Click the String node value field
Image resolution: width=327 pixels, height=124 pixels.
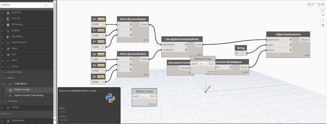point(239,53)
